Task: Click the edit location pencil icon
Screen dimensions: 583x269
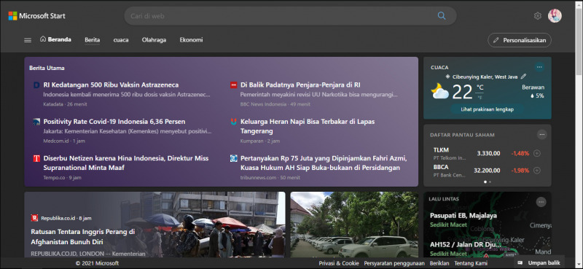Action: (x=523, y=77)
